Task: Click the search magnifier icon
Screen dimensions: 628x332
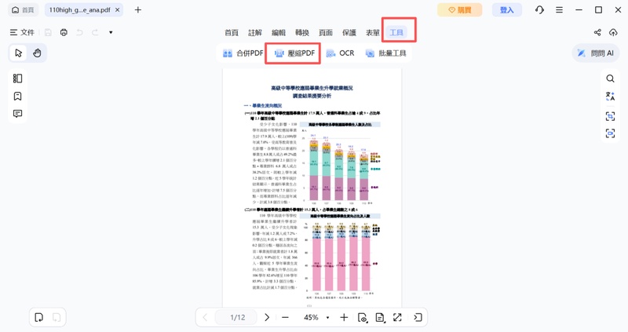Action: pyautogui.click(x=610, y=78)
